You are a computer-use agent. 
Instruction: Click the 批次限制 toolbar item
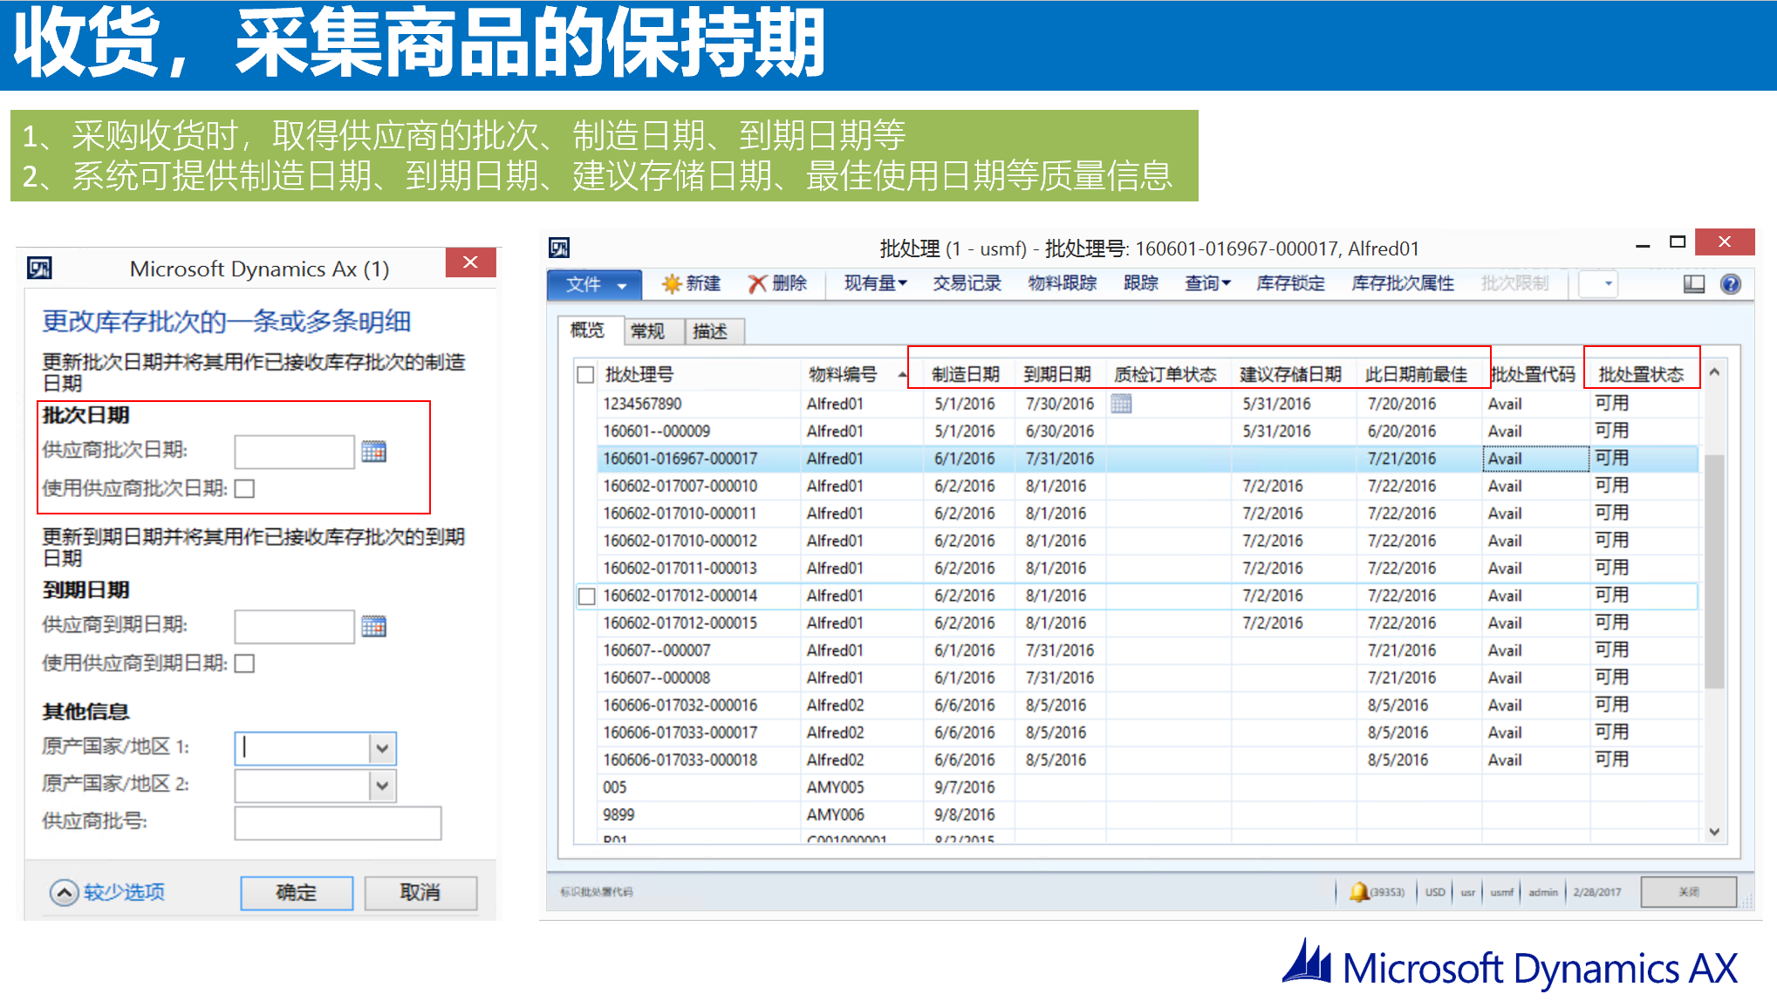point(1514,283)
